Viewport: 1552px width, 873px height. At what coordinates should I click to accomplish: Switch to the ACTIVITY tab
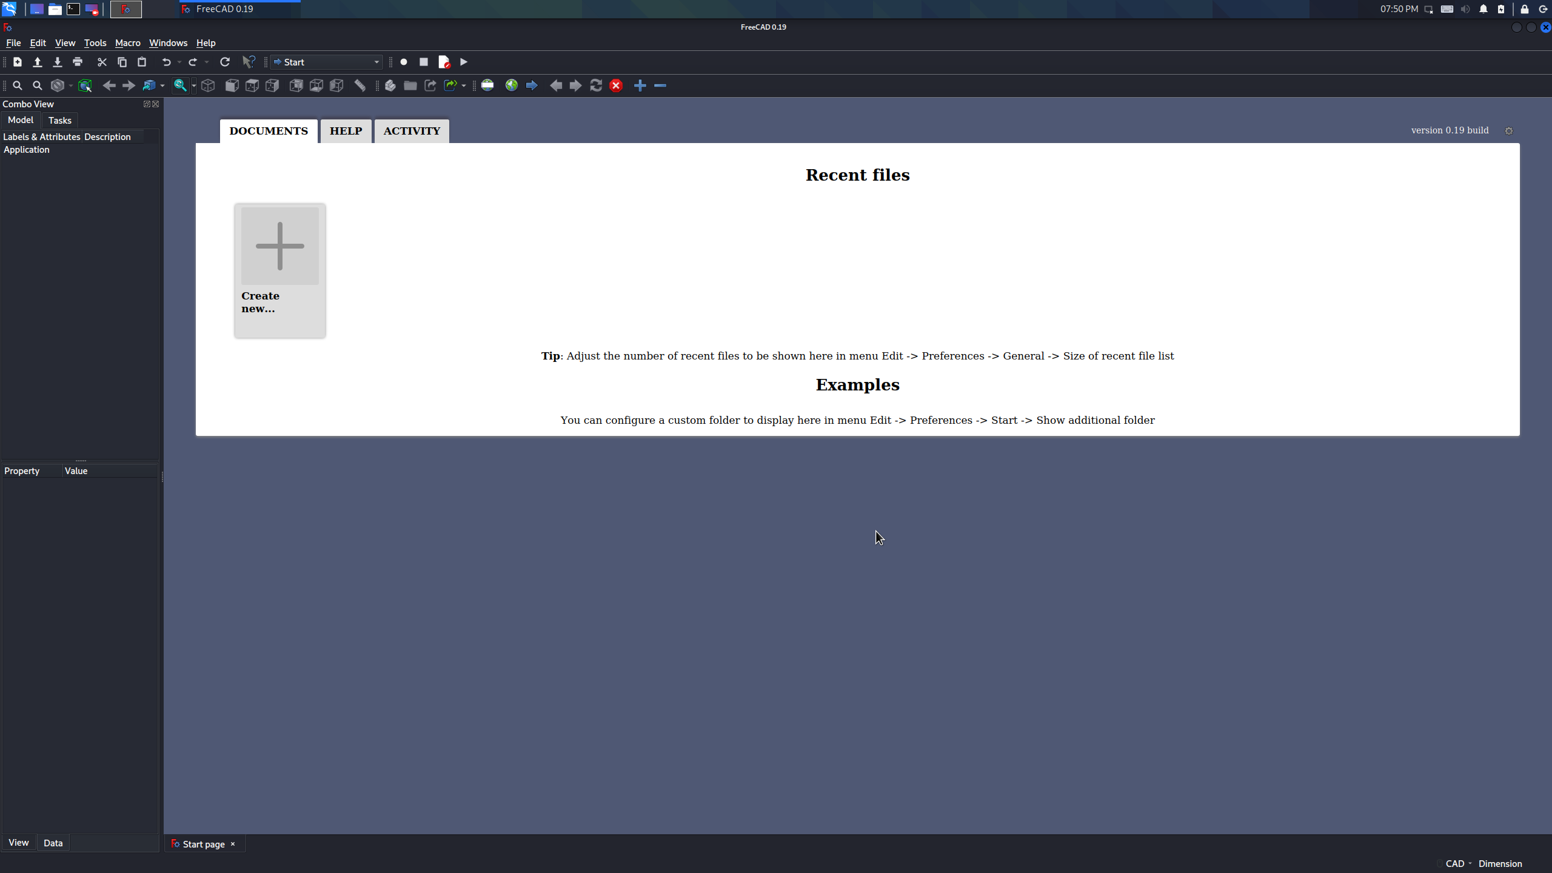(x=412, y=131)
